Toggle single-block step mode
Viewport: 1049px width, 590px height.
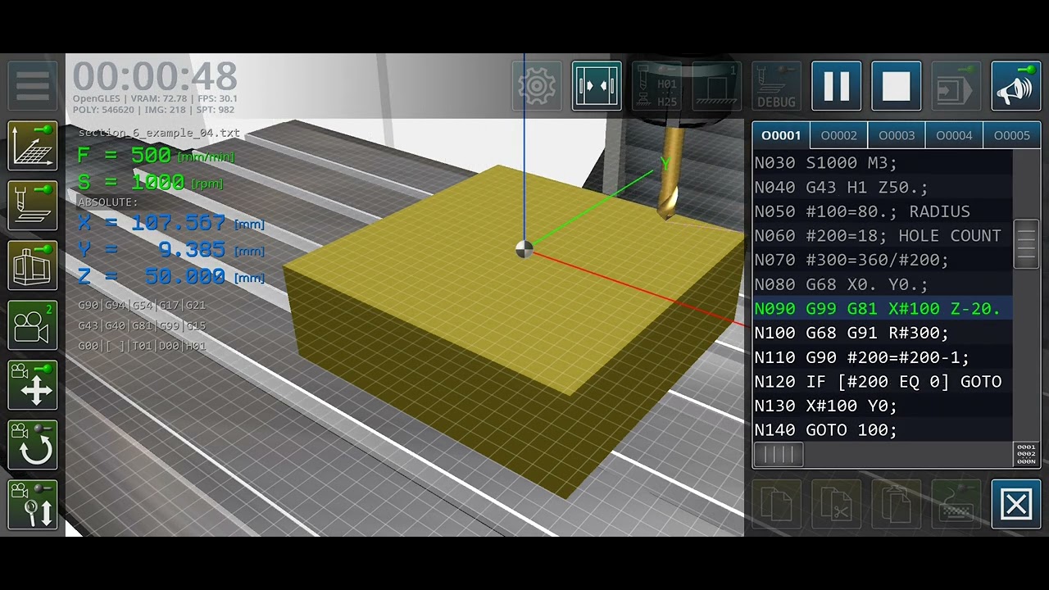[956, 85]
